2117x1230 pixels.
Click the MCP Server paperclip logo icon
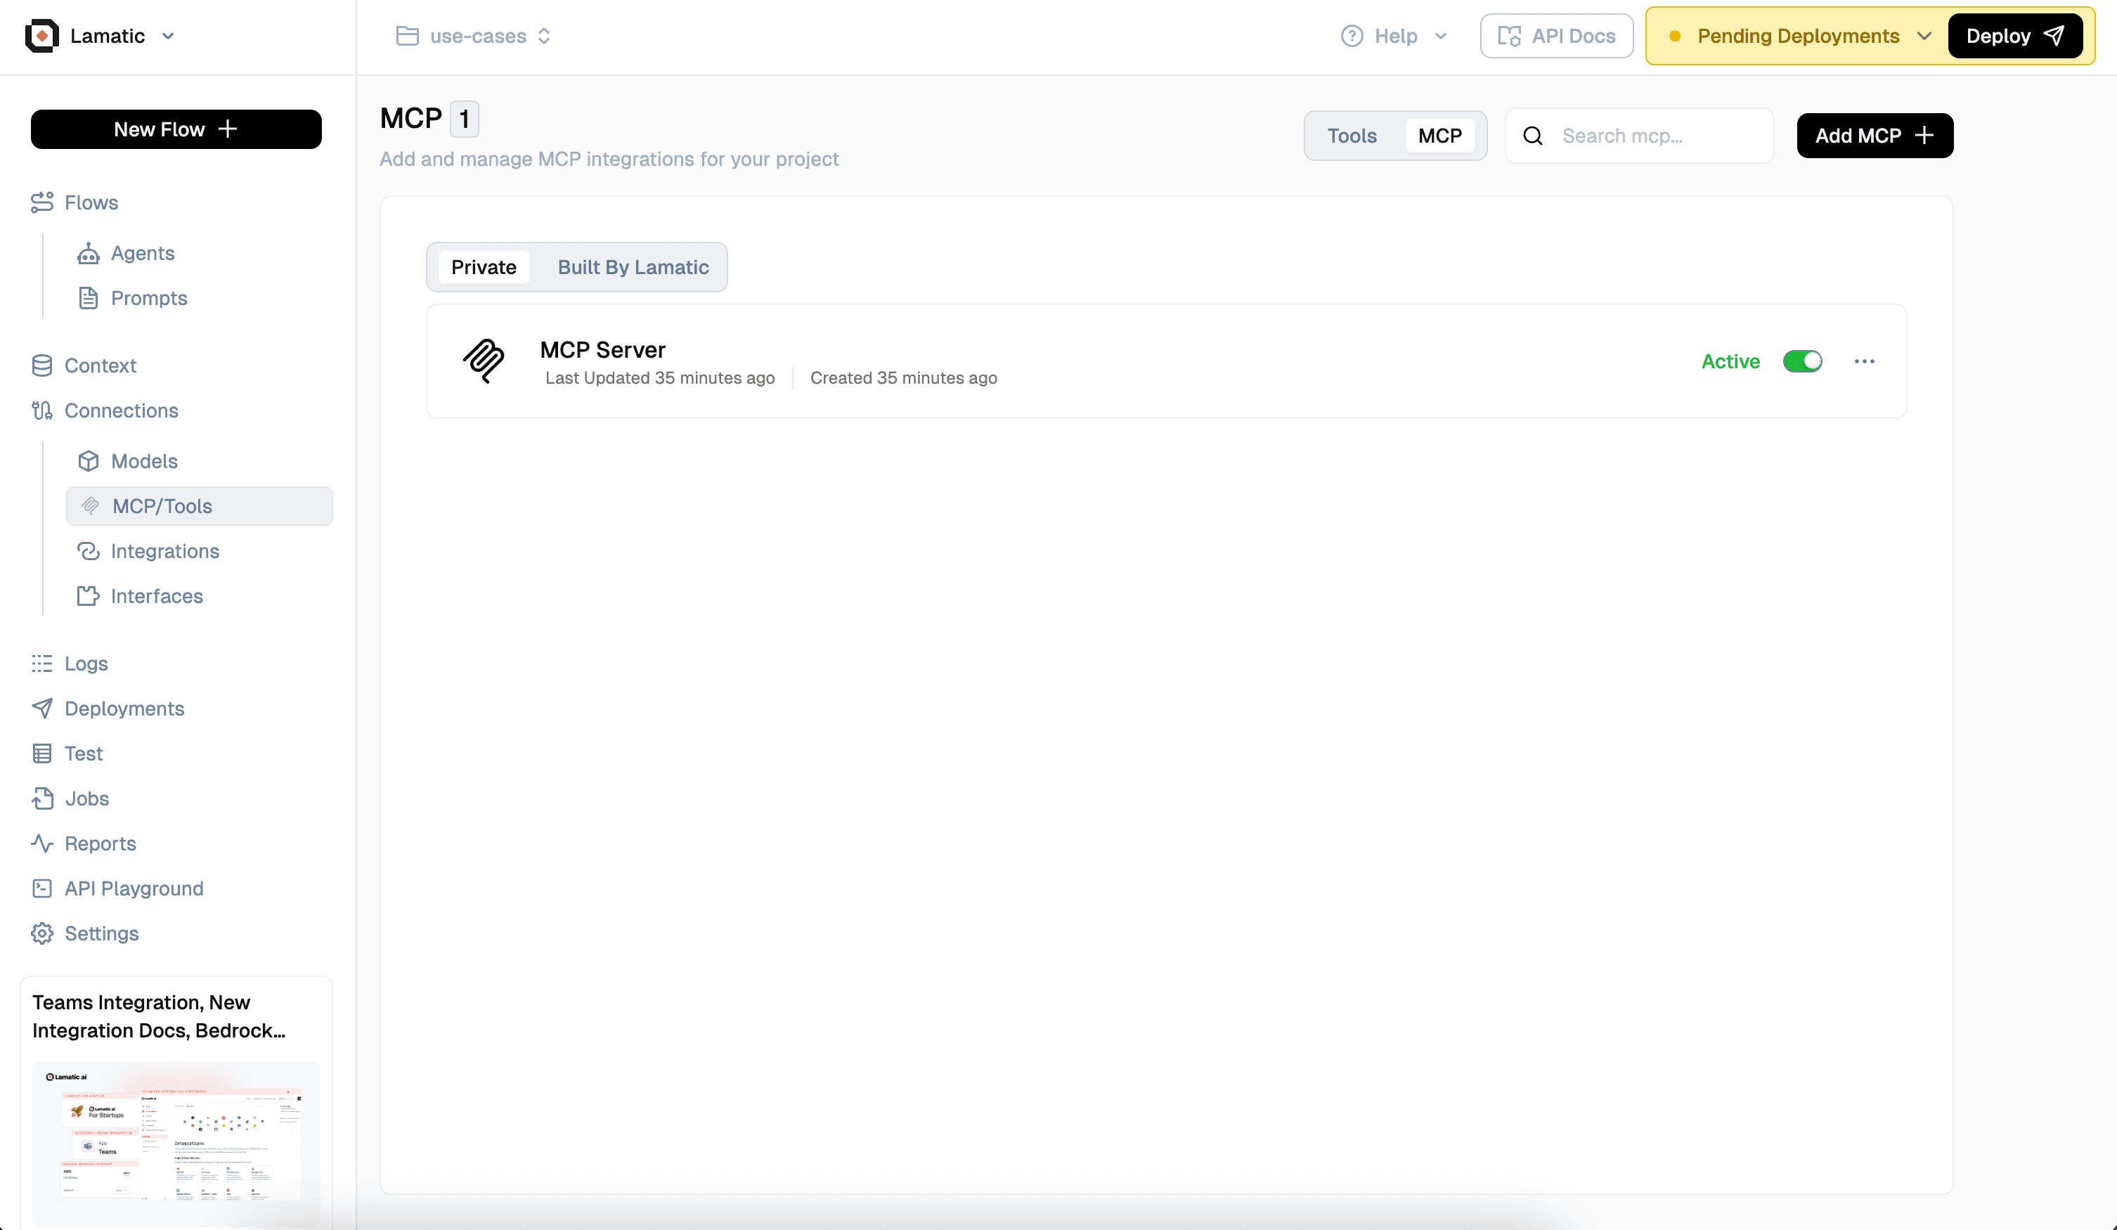[484, 361]
